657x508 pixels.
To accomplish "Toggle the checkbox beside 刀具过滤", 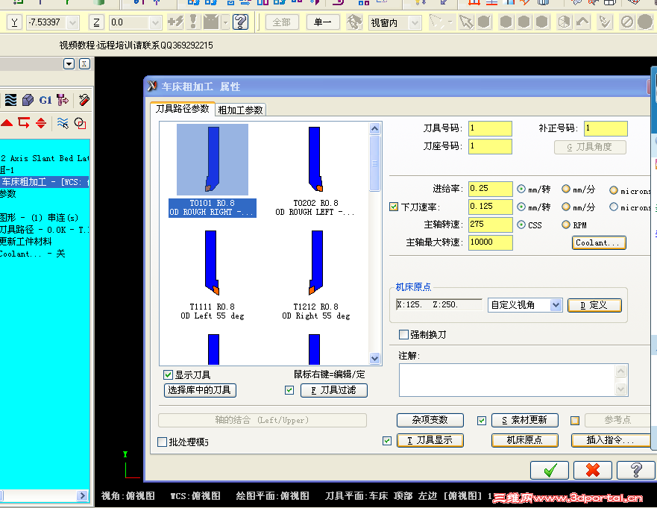I will (x=289, y=390).
